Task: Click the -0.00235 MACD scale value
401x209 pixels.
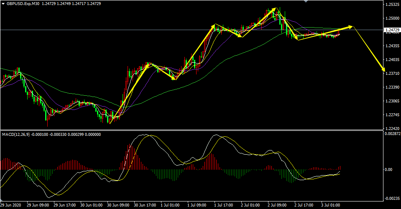Action: (392, 198)
